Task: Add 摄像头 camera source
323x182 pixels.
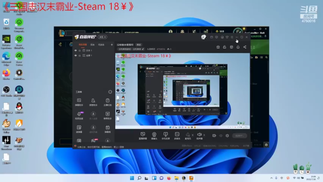Action: (154, 136)
